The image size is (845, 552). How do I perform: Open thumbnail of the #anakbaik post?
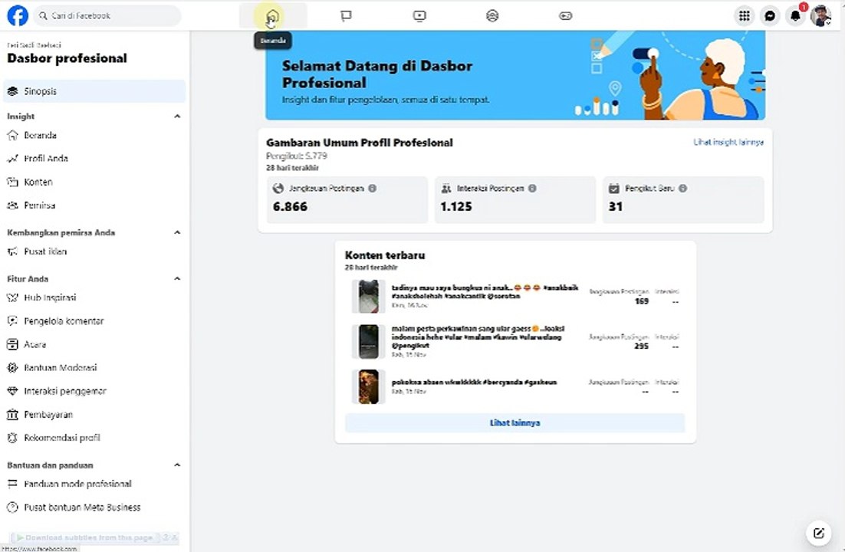click(x=369, y=297)
